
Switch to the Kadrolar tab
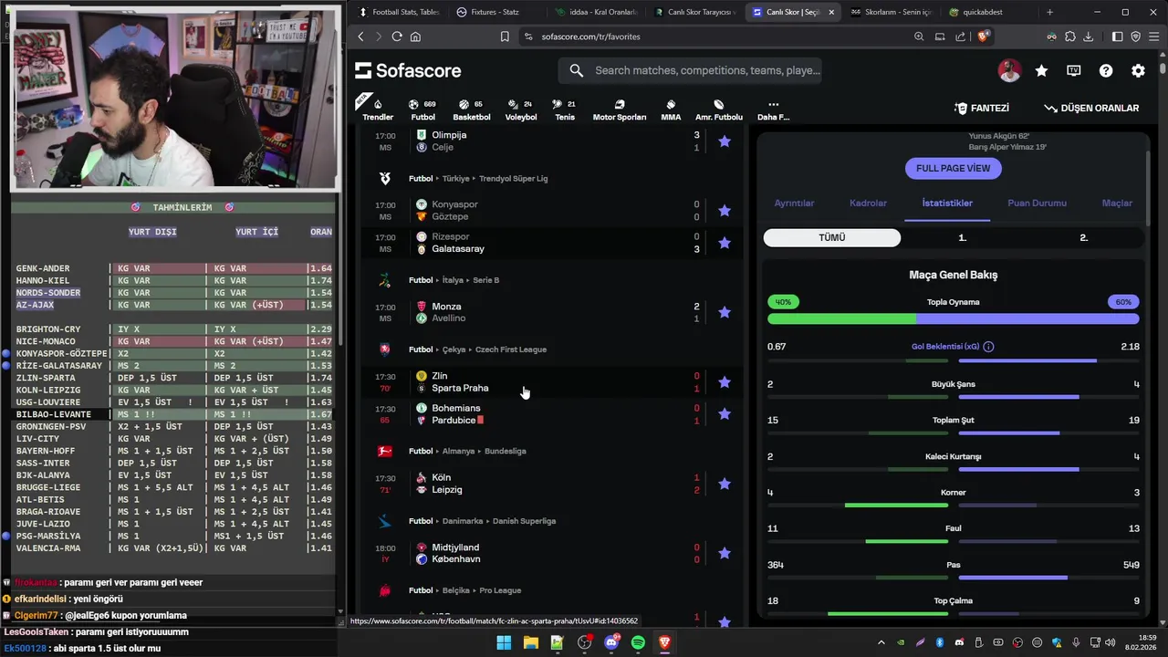(868, 203)
